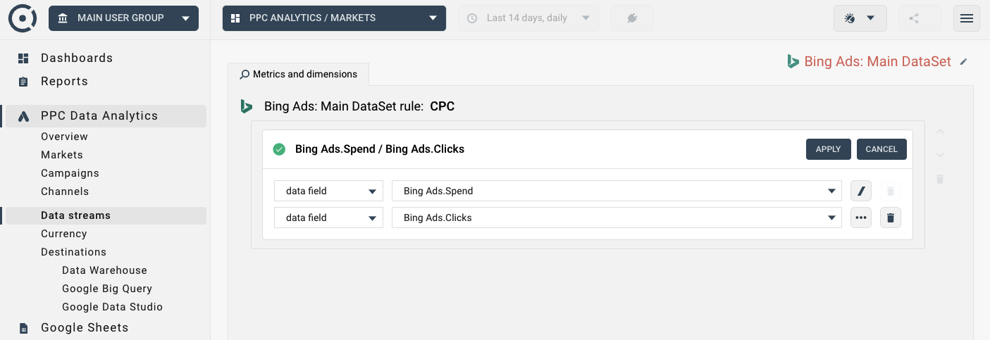990x340 pixels.
Task: Delete the Bing Ads.Clicks row
Action: tap(891, 218)
